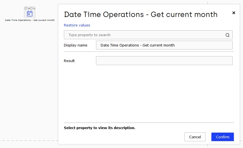Viewport: 243px width, 148px height.
Task: Click the M marker on the activity node
Action: tap(29, 9)
